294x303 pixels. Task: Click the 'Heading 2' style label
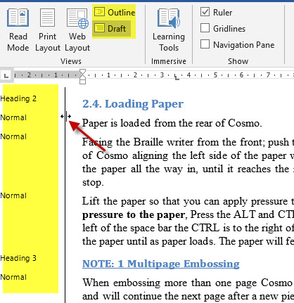click(18, 98)
